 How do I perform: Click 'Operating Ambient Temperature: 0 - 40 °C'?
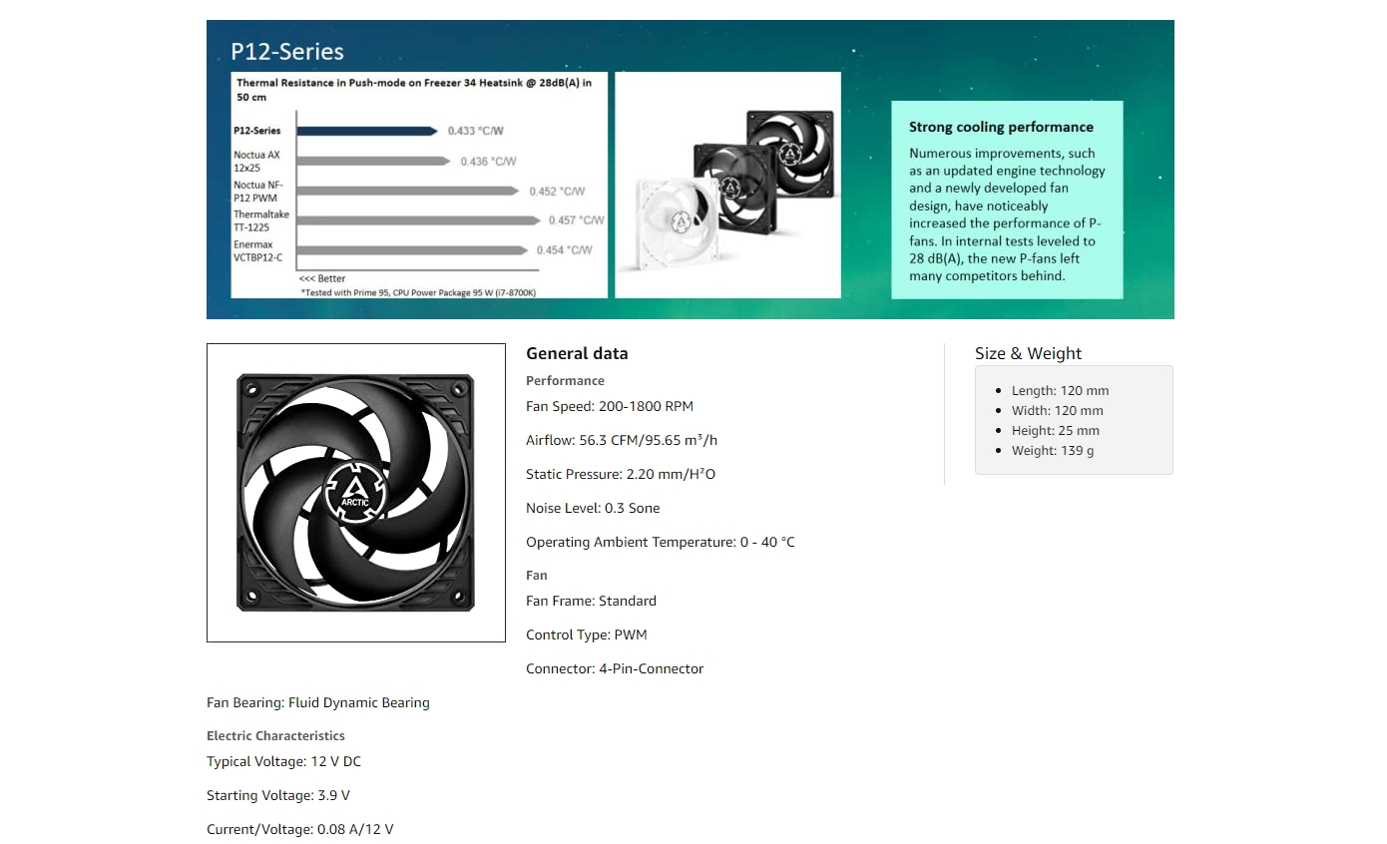tap(661, 542)
